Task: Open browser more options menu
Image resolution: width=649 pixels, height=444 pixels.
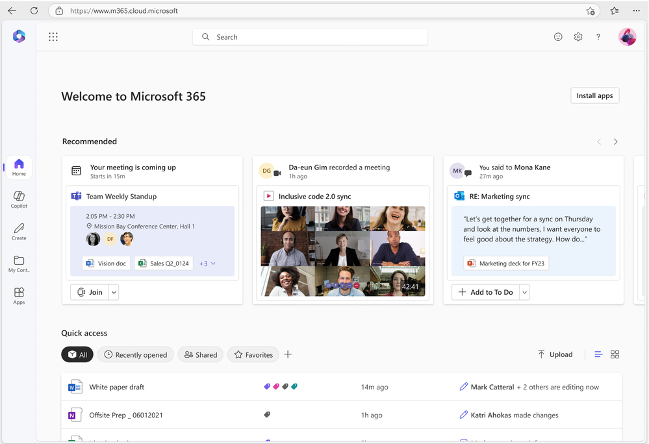Action: click(636, 11)
